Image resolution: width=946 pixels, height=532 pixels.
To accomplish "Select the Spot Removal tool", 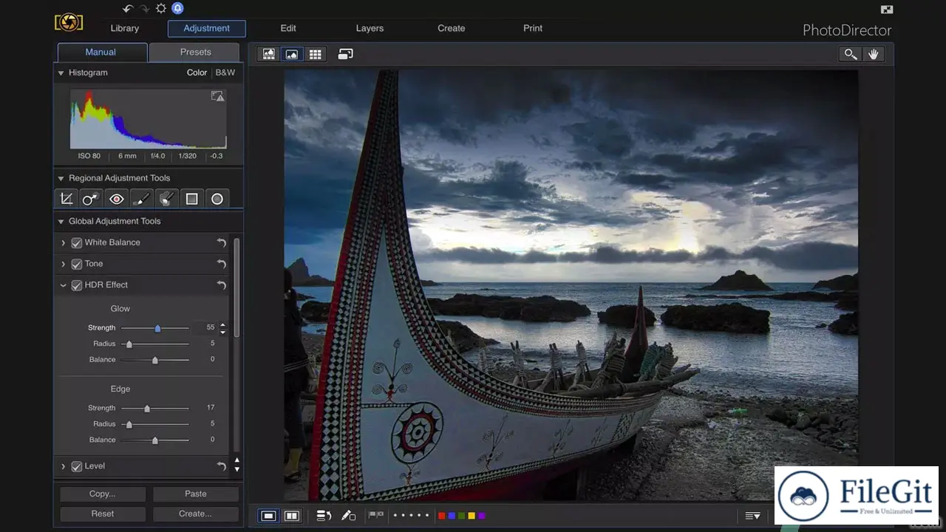I will [x=92, y=199].
